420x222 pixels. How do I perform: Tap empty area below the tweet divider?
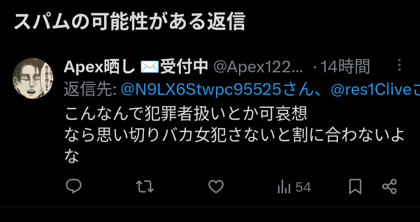(210, 215)
